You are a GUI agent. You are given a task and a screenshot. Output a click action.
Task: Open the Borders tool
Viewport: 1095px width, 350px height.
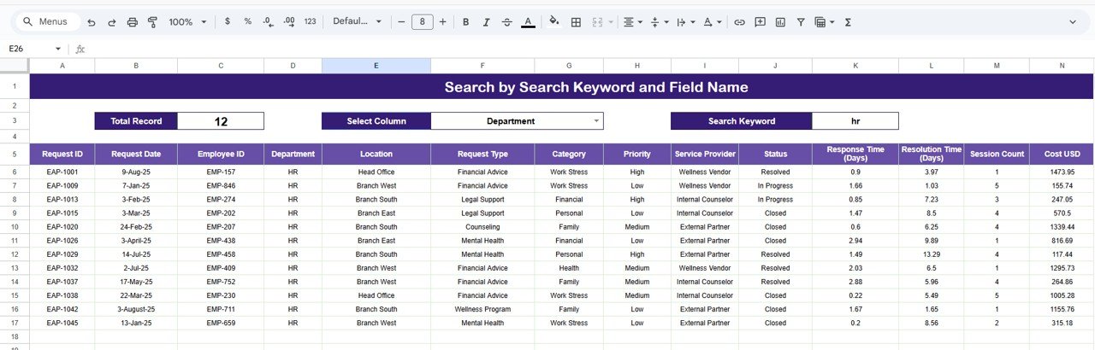click(x=577, y=22)
